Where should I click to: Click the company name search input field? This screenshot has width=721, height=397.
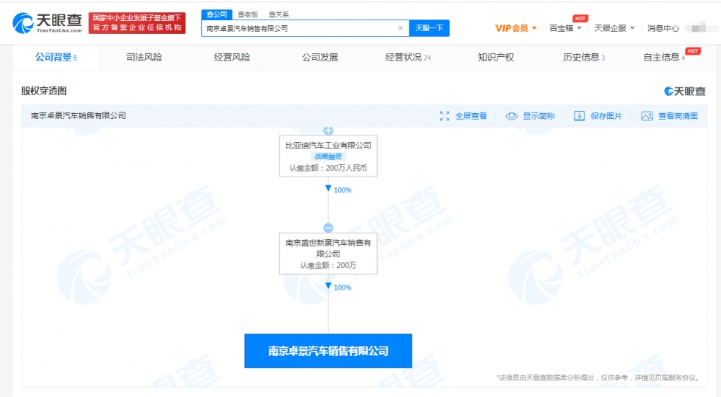[299, 29]
